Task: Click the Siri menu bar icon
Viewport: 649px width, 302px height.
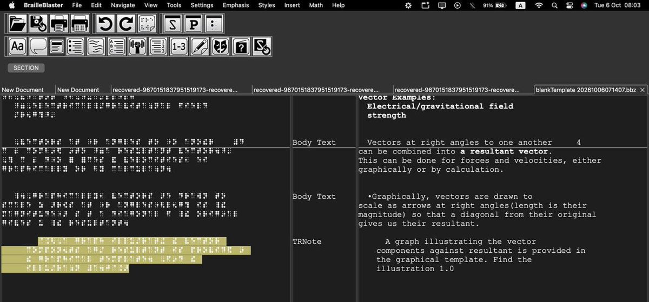Action: (584, 5)
